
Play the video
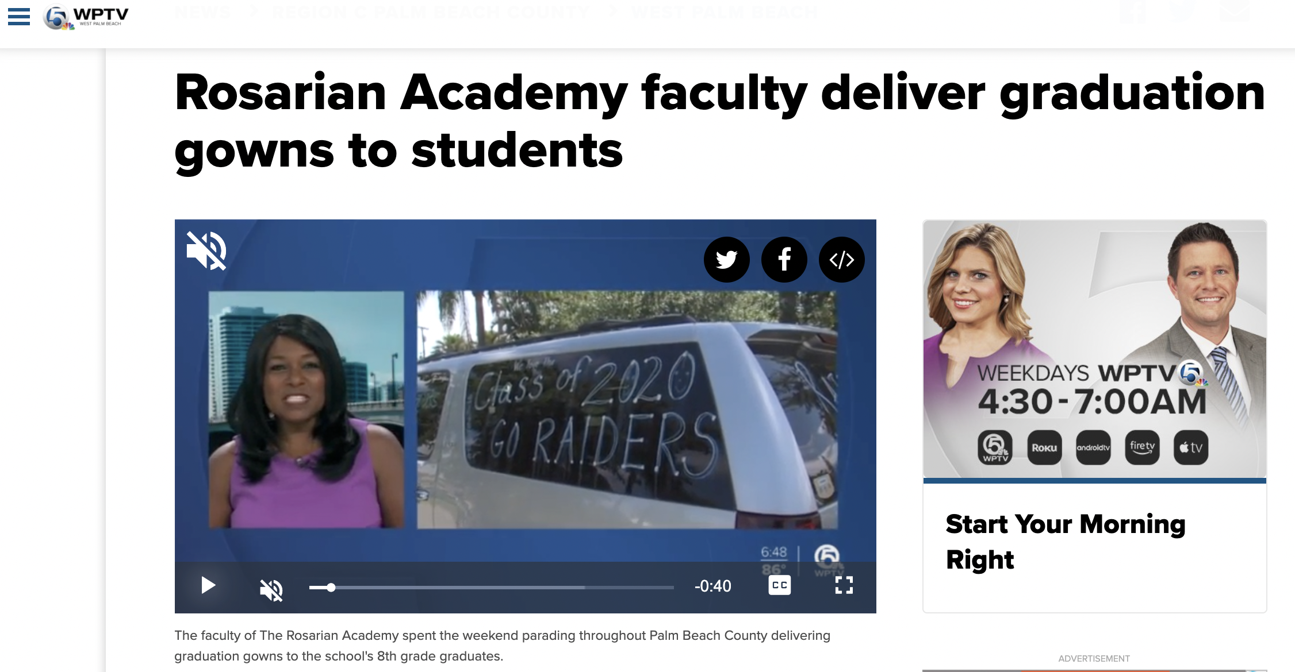pos(208,585)
